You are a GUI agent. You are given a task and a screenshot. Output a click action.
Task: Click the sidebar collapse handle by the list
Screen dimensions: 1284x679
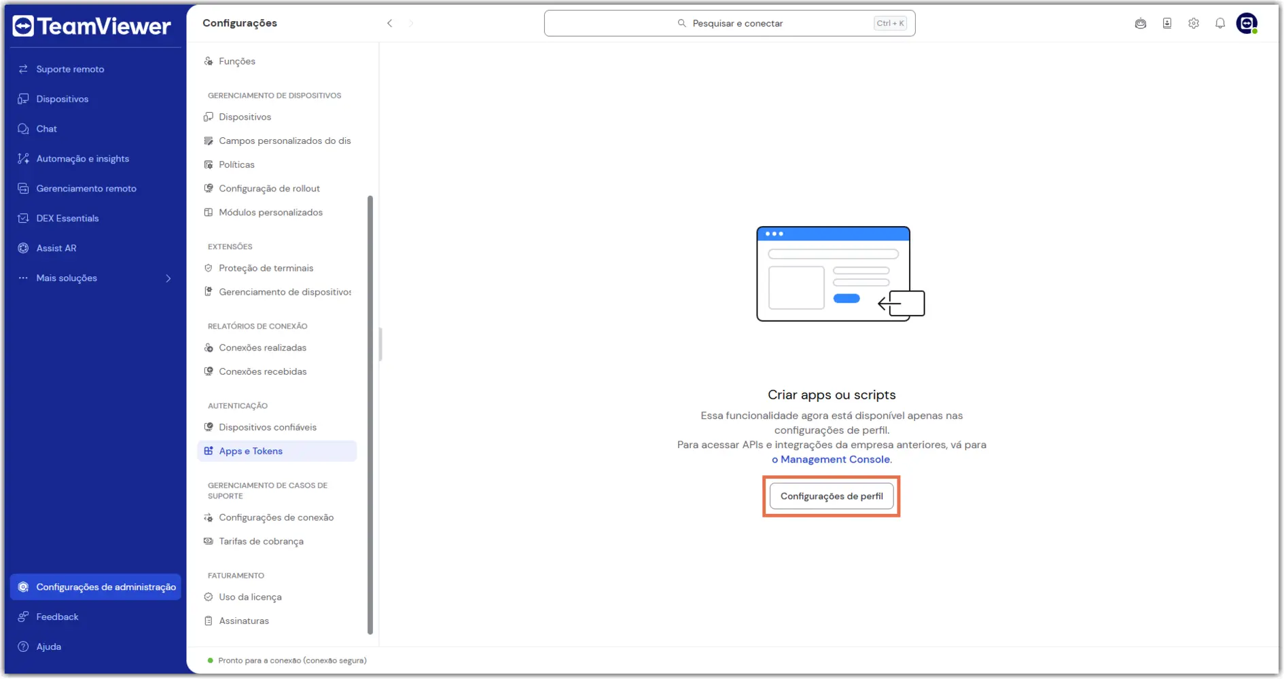[x=380, y=345]
